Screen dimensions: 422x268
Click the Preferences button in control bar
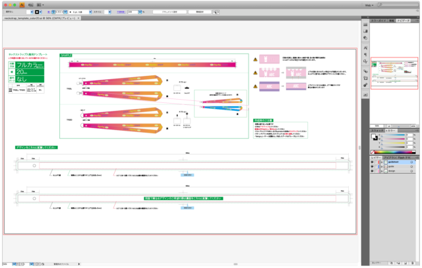click(200, 12)
